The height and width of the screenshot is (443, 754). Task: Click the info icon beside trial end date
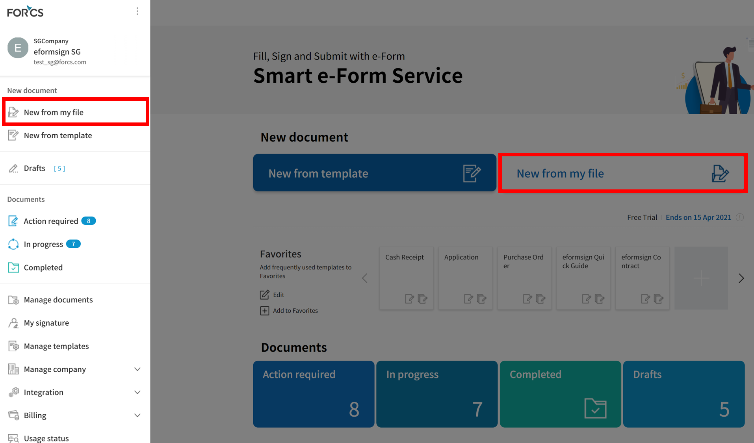click(x=740, y=217)
